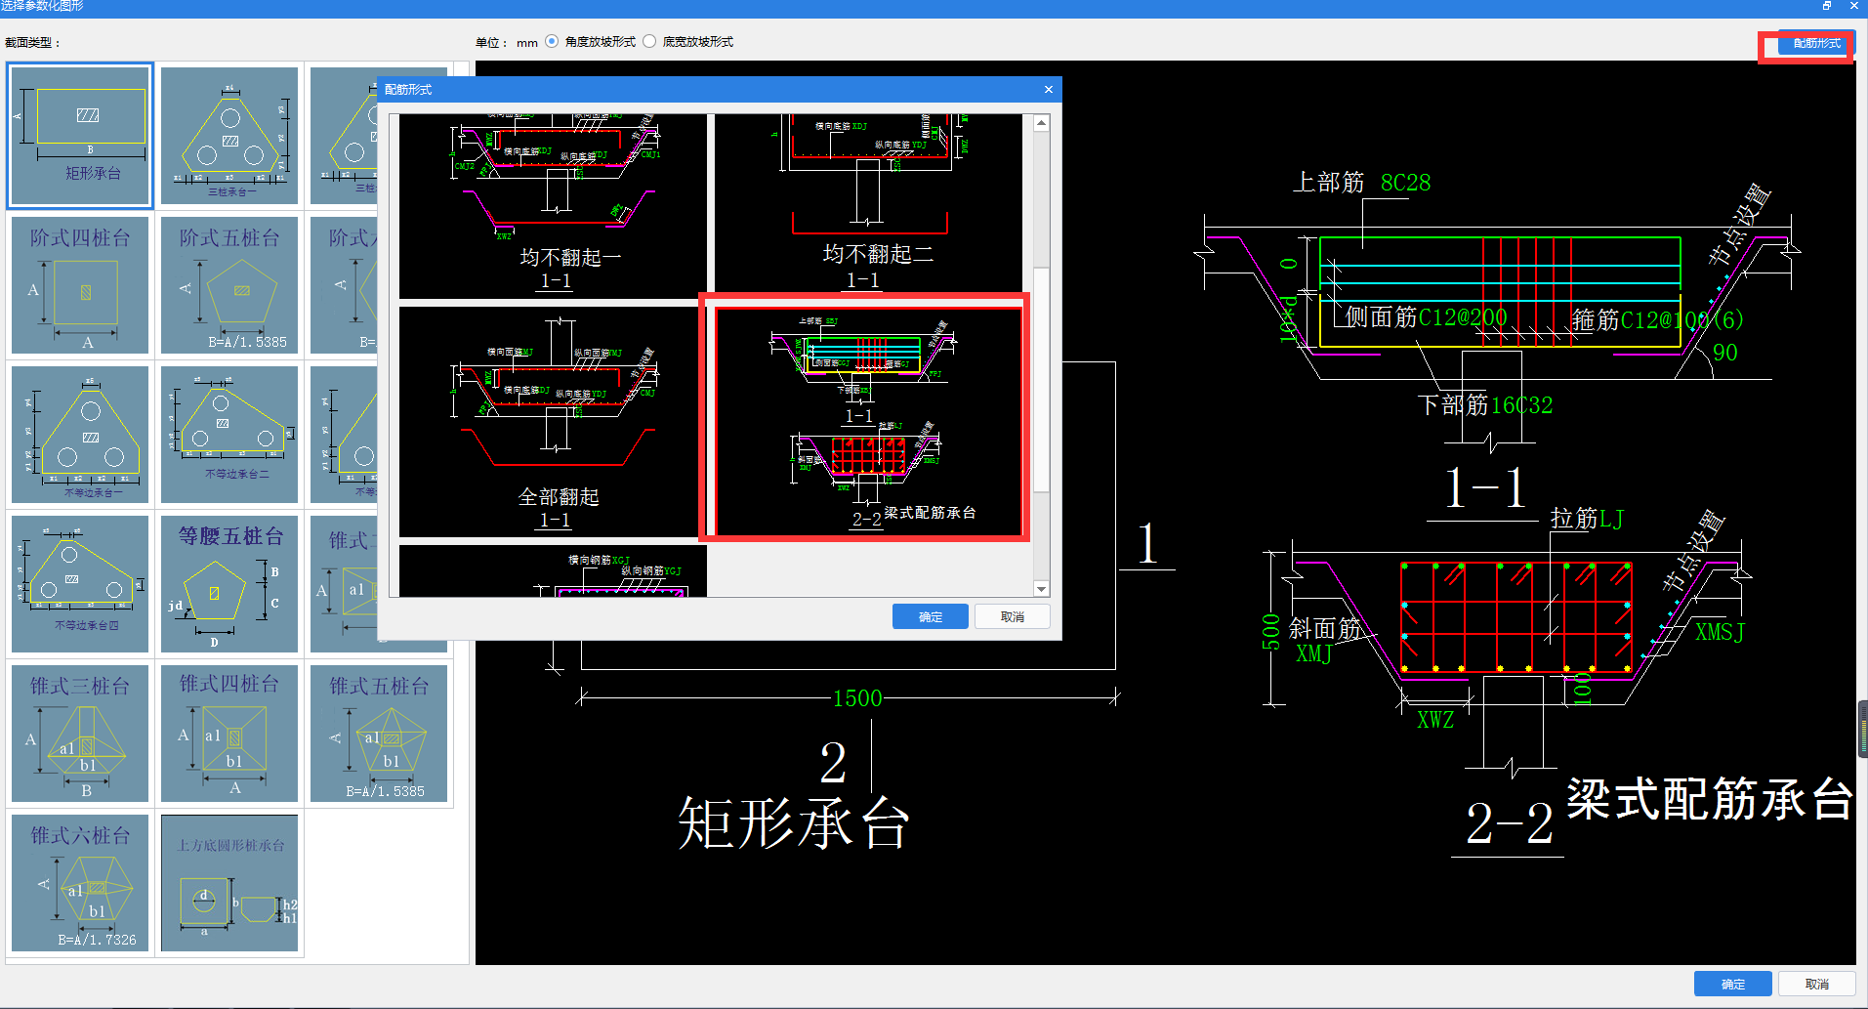Select the 锥式四桩台 section shape

pyautogui.click(x=229, y=734)
